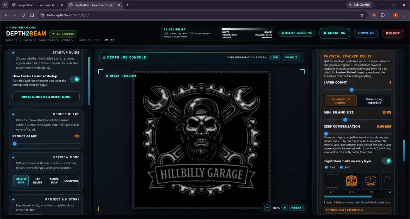Toggle Show Guided Launch at startup
This screenshot has width=410, height=219.
[x=75, y=79]
